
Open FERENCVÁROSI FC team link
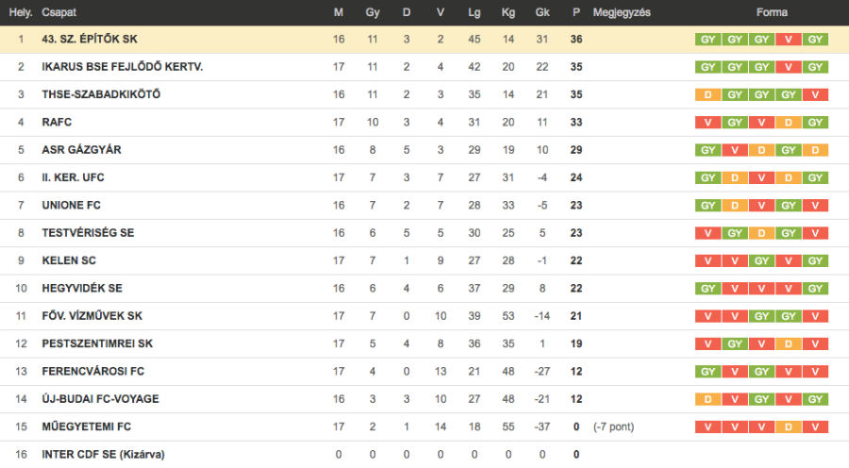click(92, 372)
